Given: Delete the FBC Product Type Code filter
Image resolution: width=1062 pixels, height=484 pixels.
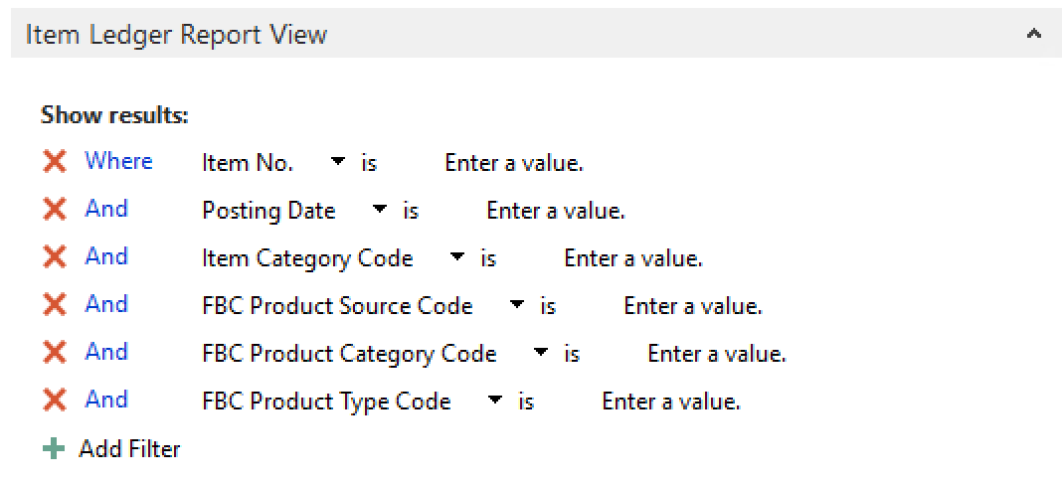Looking at the screenshot, I should pos(55,401).
